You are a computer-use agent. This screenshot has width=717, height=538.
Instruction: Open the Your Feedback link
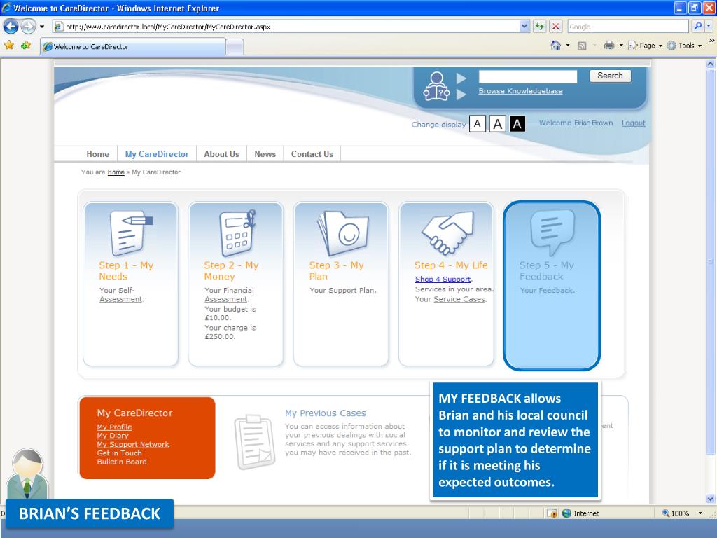pyautogui.click(x=555, y=291)
